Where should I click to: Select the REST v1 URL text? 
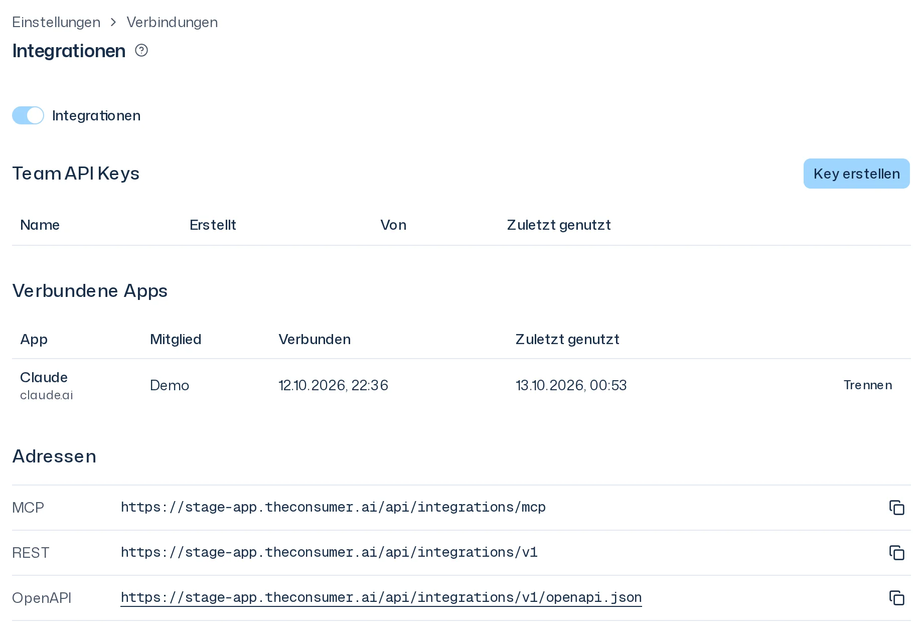(329, 552)
